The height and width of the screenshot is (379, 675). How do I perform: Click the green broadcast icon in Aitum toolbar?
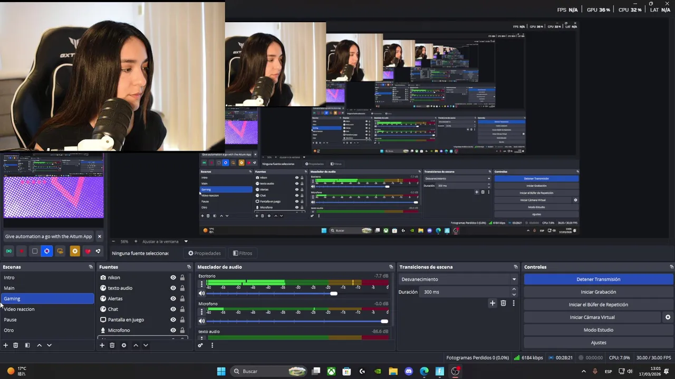[9, 251]
